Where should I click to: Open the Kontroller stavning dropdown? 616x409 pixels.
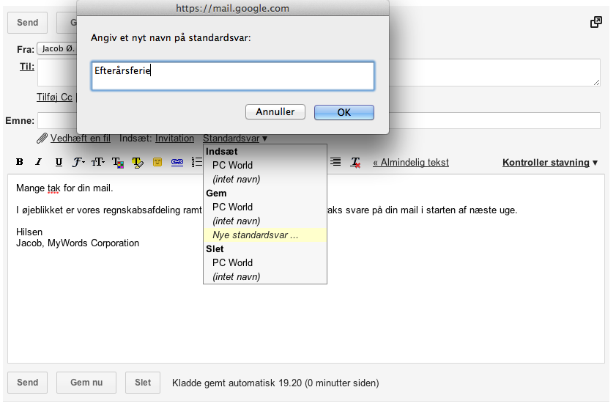click(x=549, y=163)
